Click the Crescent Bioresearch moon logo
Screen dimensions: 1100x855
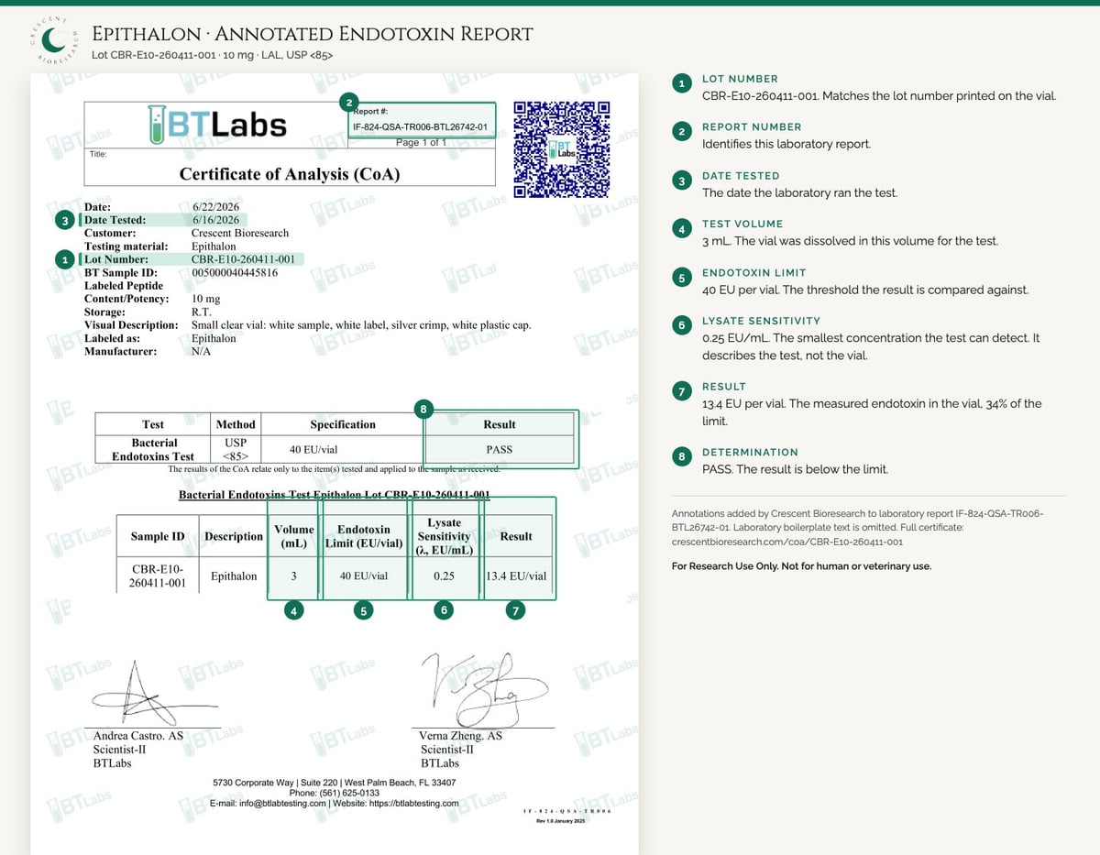[x=54, y=42]
